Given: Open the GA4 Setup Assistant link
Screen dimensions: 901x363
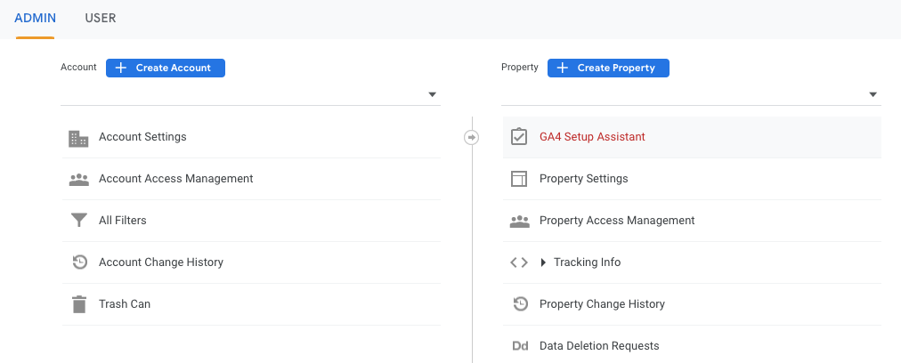Looking at the screenshot, I should 592,137.
